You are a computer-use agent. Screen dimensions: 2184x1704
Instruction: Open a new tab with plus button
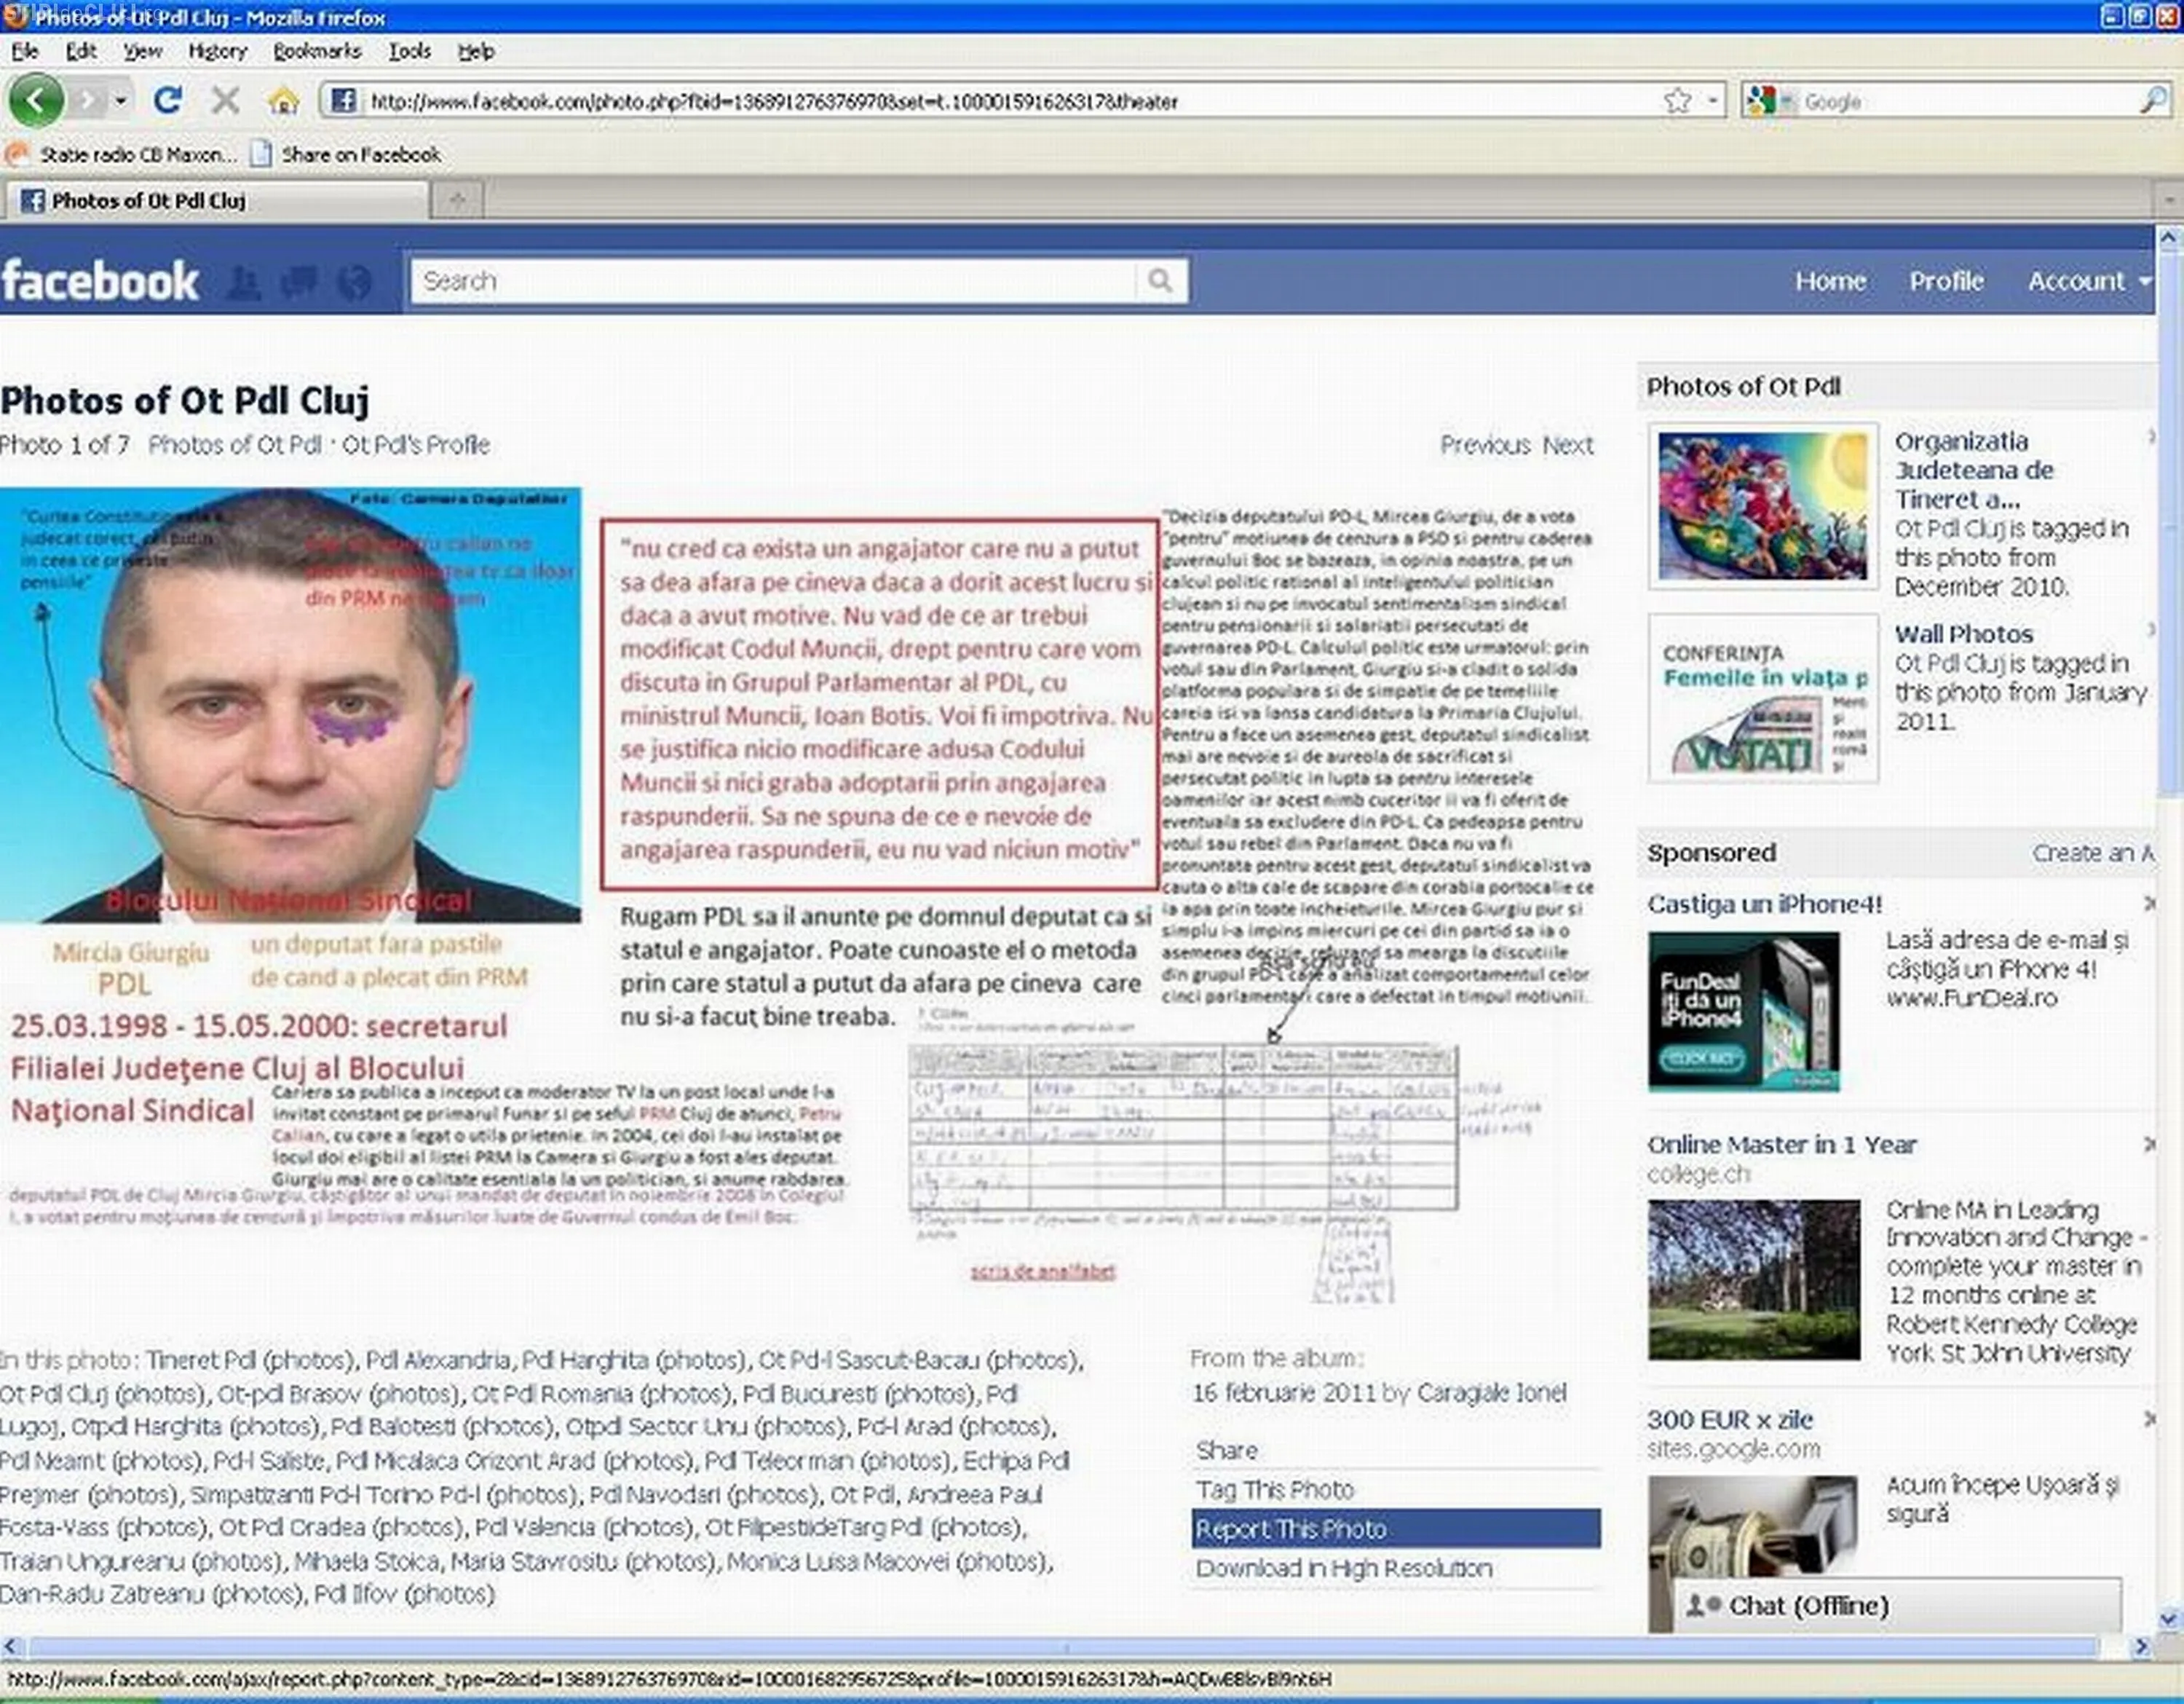click(x=457, y=201)
